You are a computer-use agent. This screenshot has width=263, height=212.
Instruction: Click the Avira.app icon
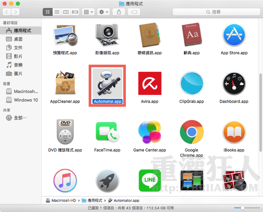point(150,83)
